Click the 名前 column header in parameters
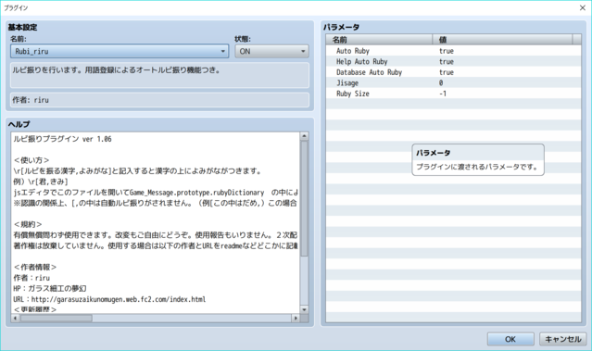Viewport: 592px width, 351px height. pyautogui.click(x=379, y=39)
